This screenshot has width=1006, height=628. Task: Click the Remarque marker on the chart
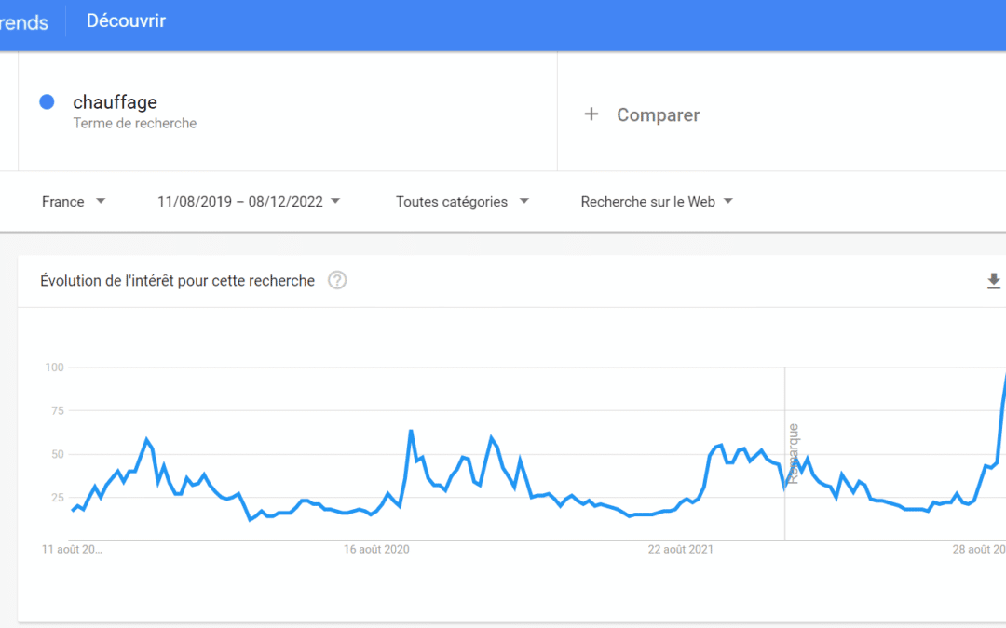tap(794, 454)
